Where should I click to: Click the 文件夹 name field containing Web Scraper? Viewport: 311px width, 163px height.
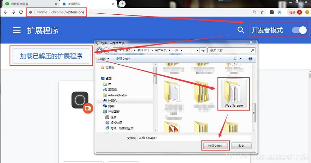tap(195, 138)
